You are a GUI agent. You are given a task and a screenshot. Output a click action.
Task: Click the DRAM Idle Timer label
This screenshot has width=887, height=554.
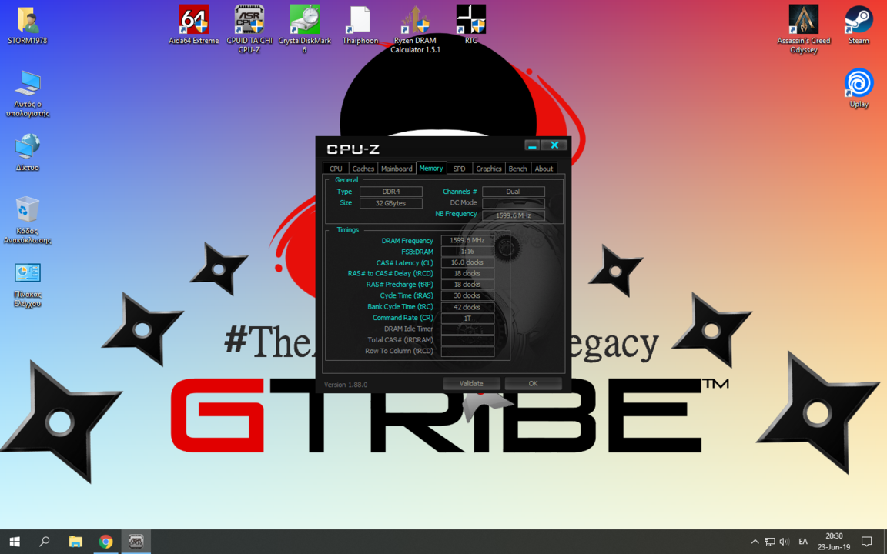408,329
